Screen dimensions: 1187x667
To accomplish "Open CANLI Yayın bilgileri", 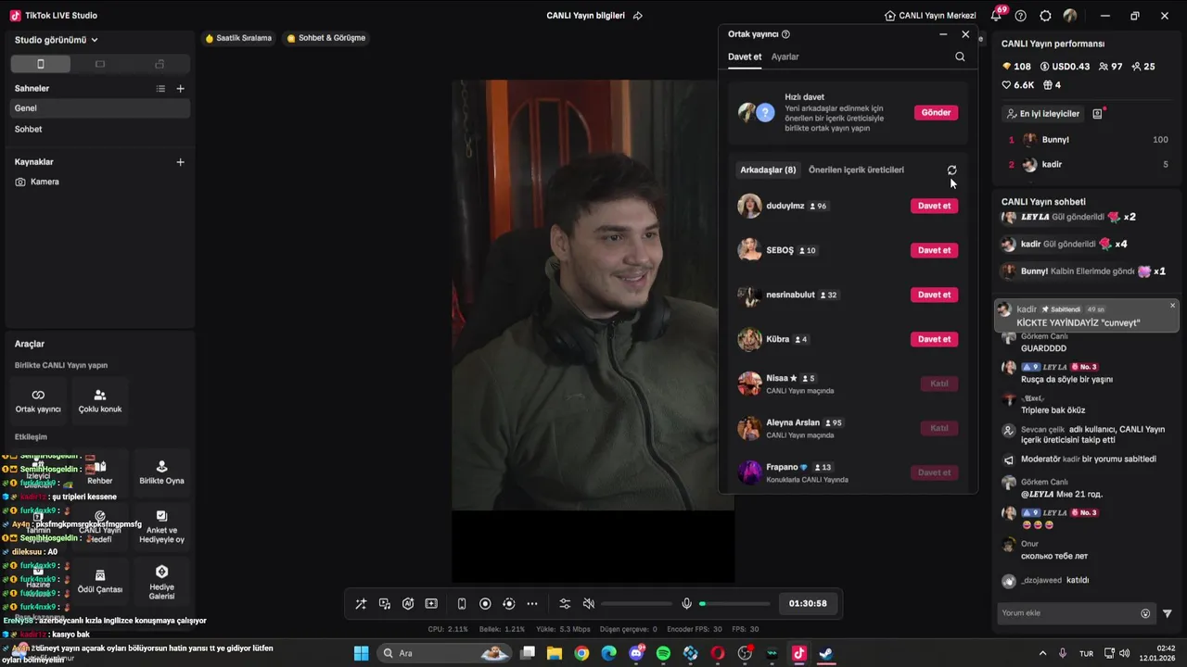I will (585, 16).
